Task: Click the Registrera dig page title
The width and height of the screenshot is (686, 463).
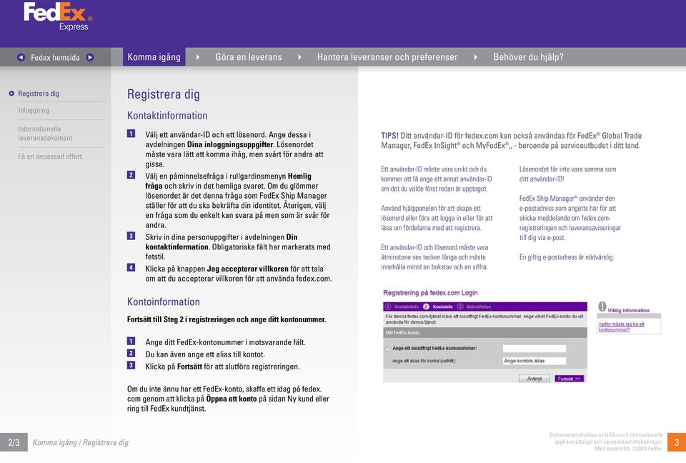Action: [x=163, y=94]
